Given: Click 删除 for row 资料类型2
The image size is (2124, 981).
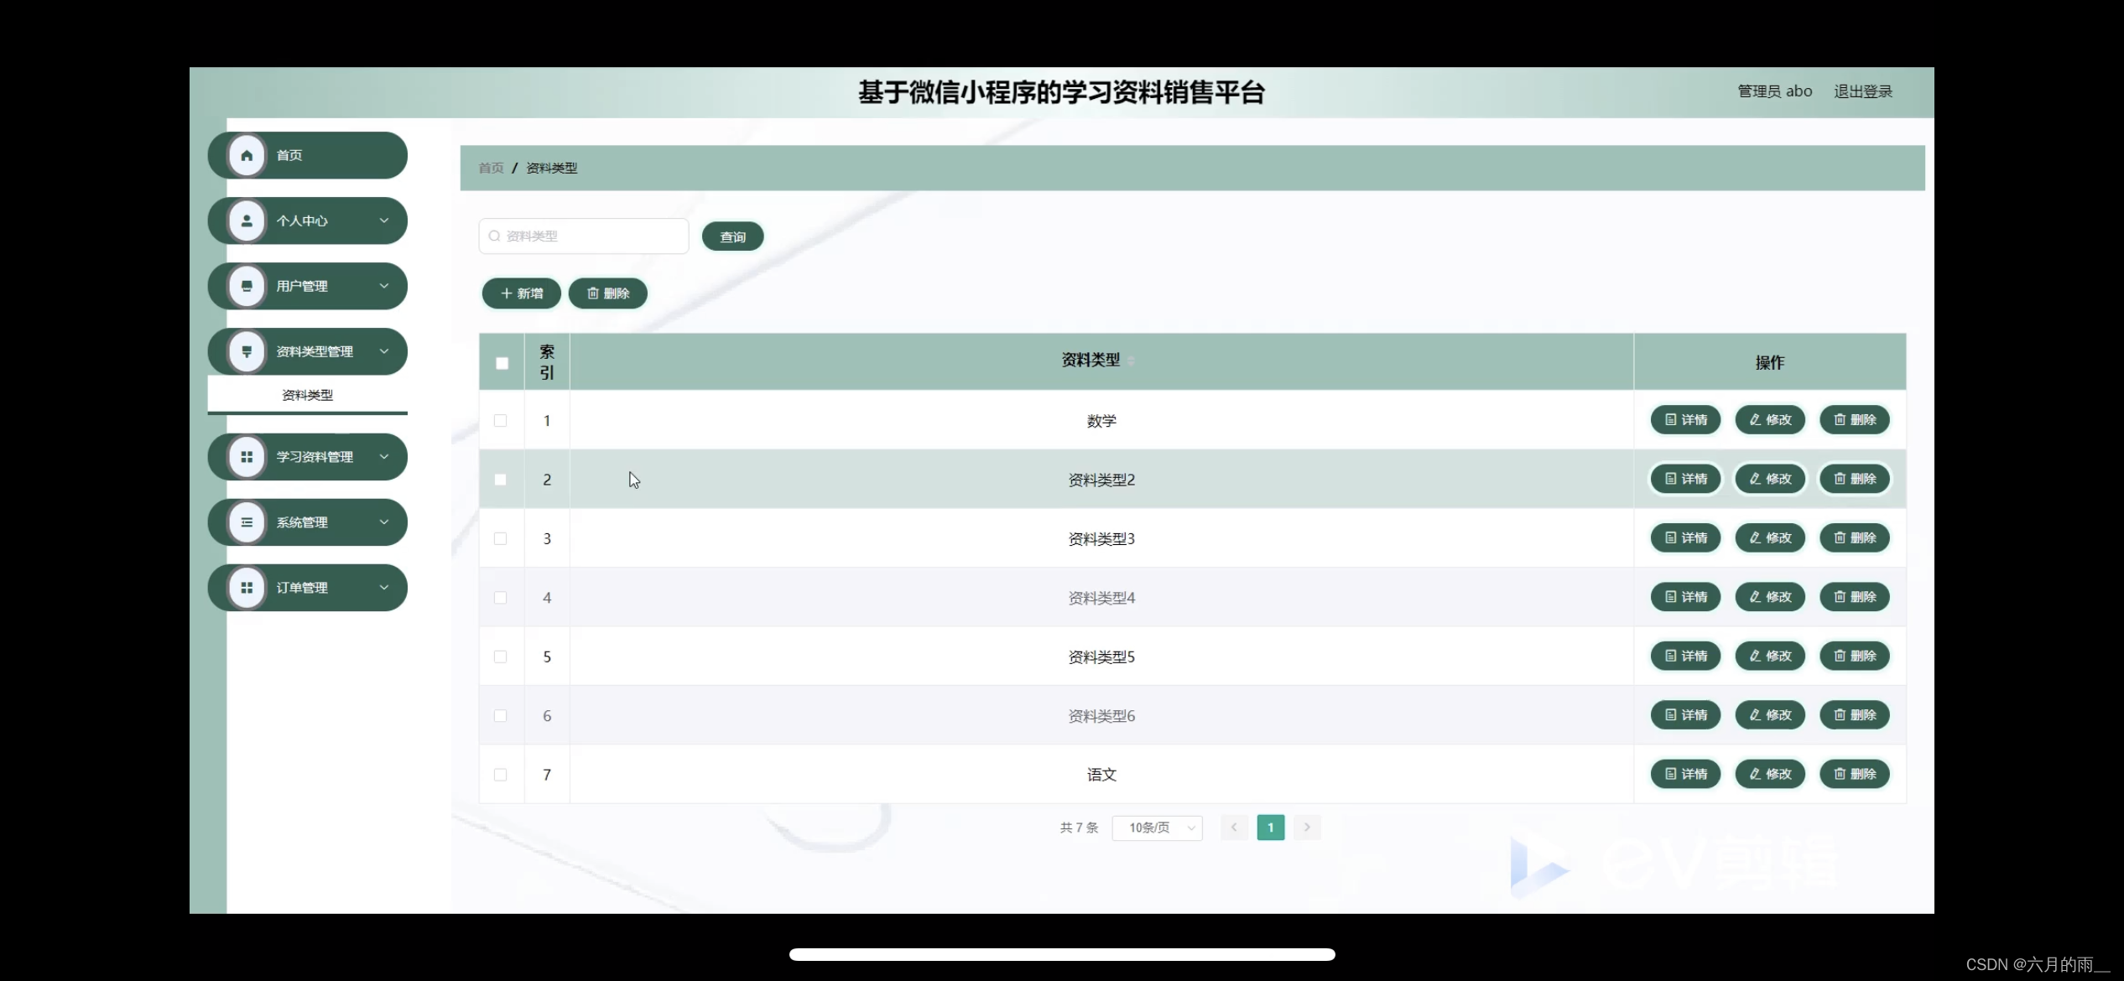Looking at the screenshot, I should click(1855, 479).
